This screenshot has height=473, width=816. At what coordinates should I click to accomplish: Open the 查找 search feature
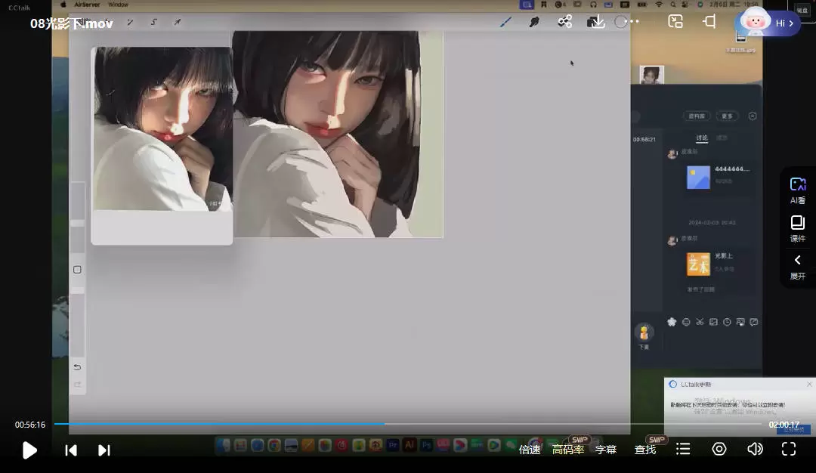(644, 450)
